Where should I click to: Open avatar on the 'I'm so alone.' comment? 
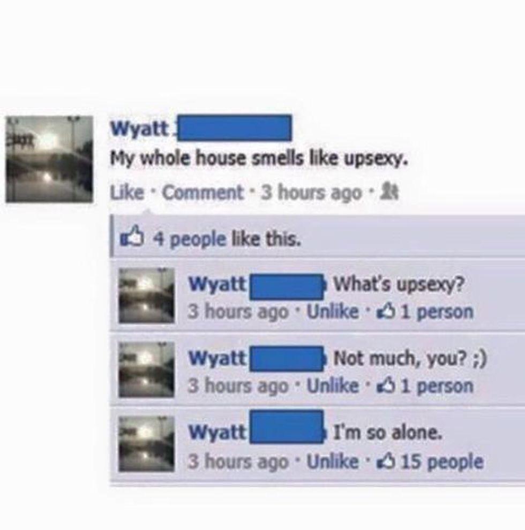146,444
